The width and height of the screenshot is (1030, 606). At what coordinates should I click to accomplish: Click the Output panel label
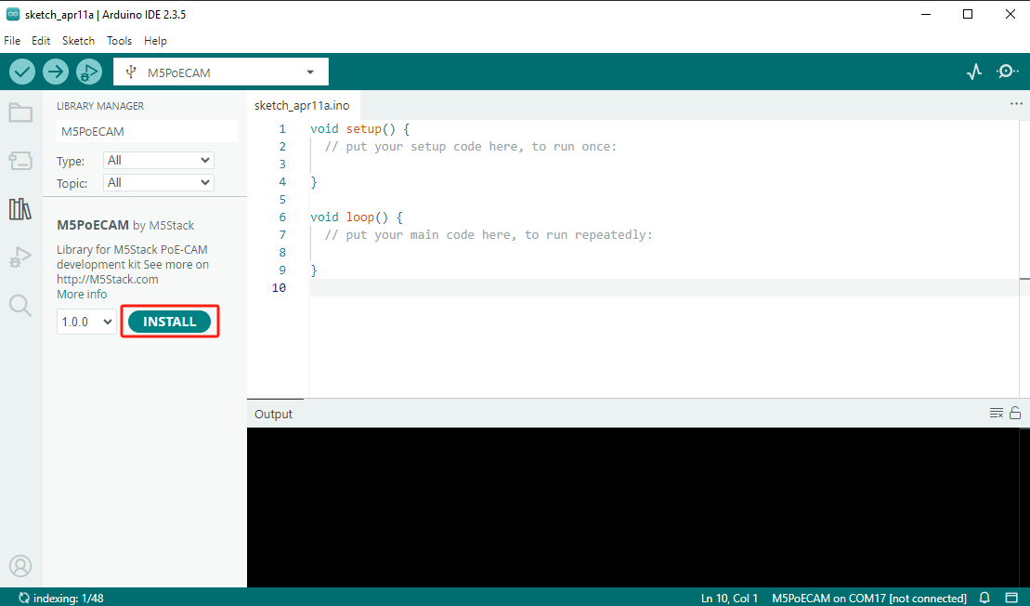273,415
